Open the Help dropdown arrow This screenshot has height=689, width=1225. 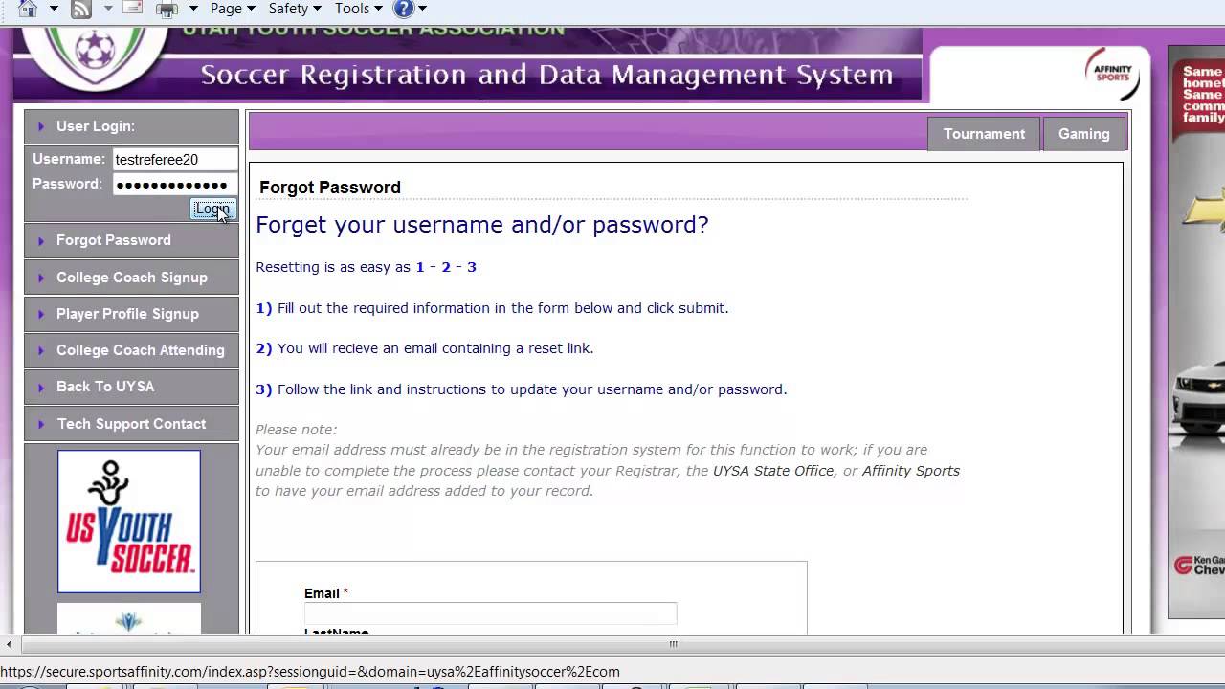(422, 9)
